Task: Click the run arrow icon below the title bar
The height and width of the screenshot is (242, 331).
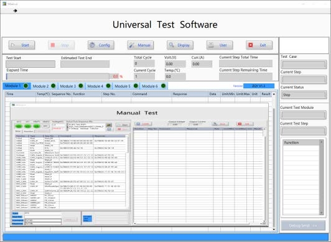Action: (15, 11)
